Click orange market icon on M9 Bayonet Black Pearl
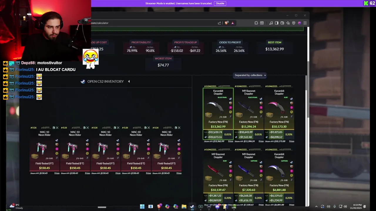 pyautogui.click(x=261, y=103)
